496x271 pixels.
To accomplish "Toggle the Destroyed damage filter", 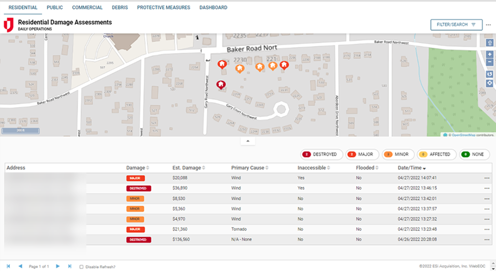I will [321, 155].
